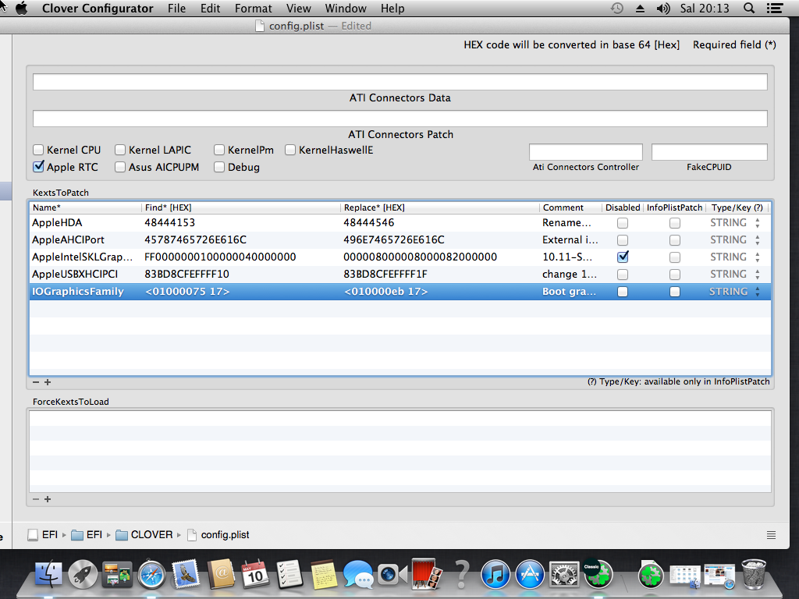Open the Help menu
The height and width of the screenshot is (599, 799).
coord(392,9)
